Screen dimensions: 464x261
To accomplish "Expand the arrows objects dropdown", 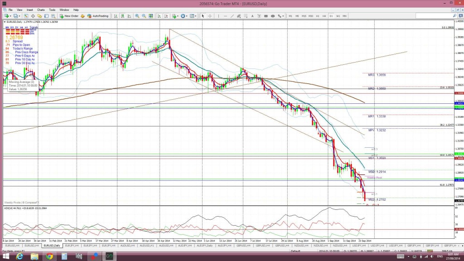I will coord(283,16).
